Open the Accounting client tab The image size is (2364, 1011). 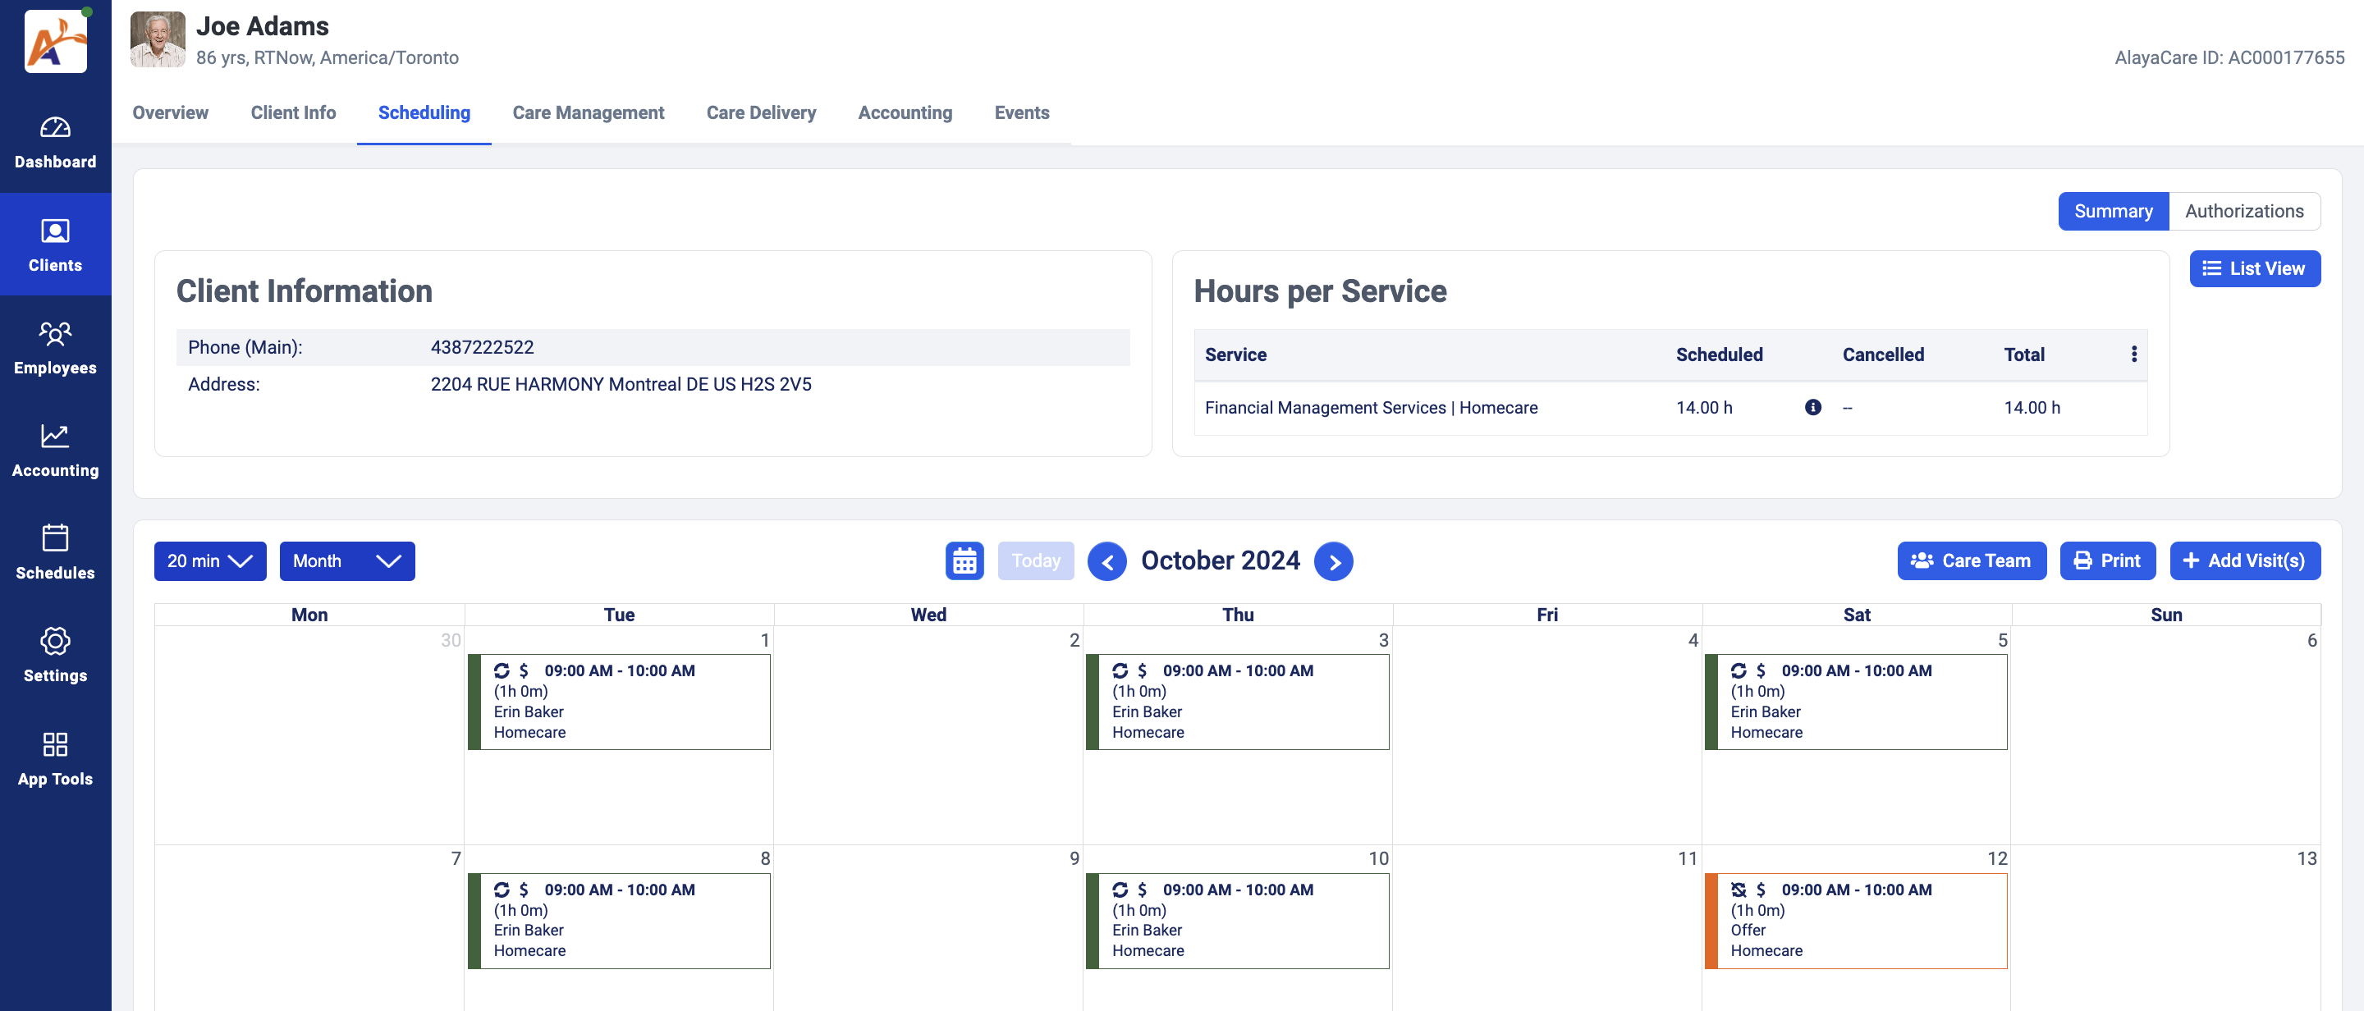click(x=904, y=113)
